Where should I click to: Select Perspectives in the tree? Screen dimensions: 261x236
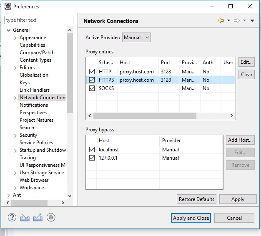[33, 113]
